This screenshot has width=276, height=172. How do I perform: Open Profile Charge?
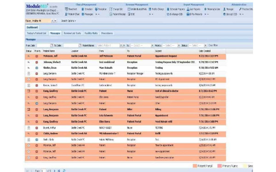pyautogui.click(x=156, y=9)
